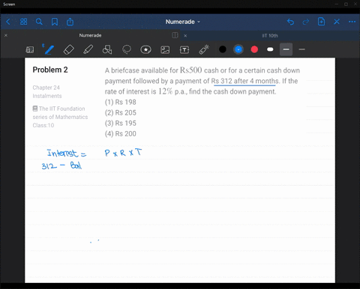Screen dimensions: 360x289
Task: Click the Instalments label
Action: click(47, 96)
